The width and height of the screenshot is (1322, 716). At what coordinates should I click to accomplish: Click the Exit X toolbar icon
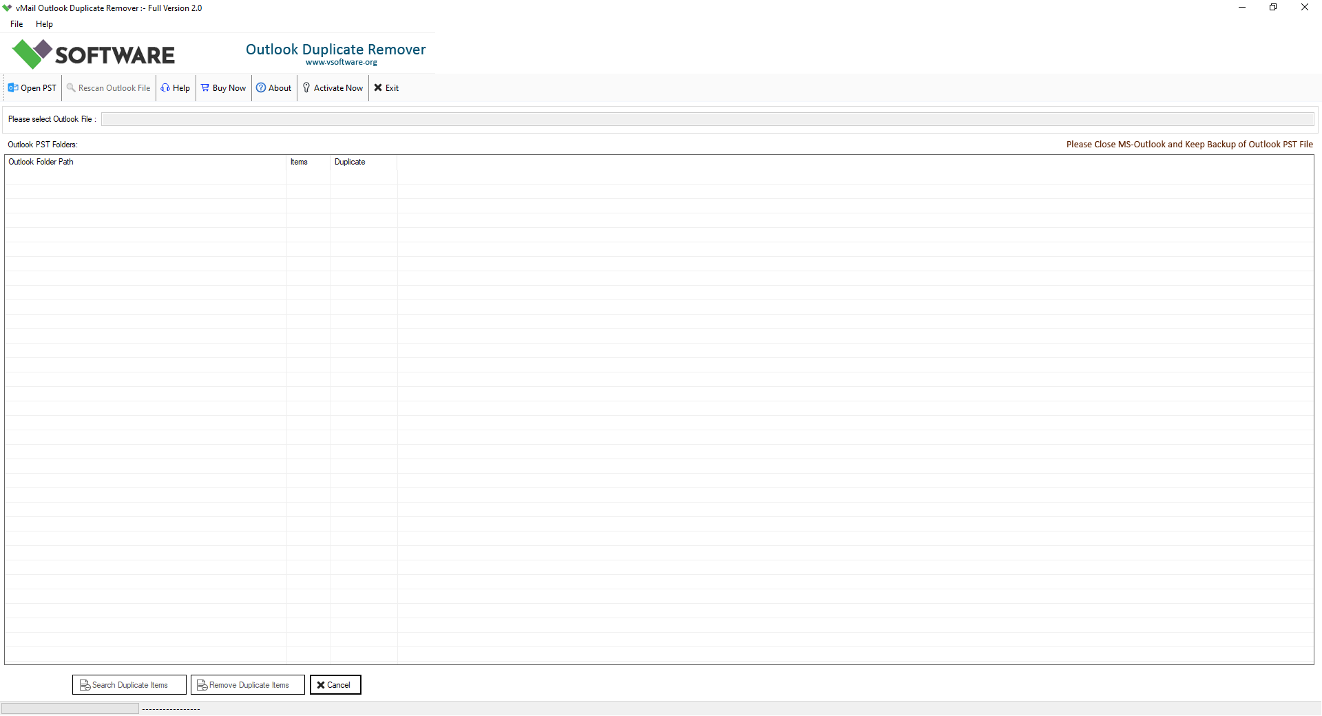pyautogui.click(x=378, y=87)
